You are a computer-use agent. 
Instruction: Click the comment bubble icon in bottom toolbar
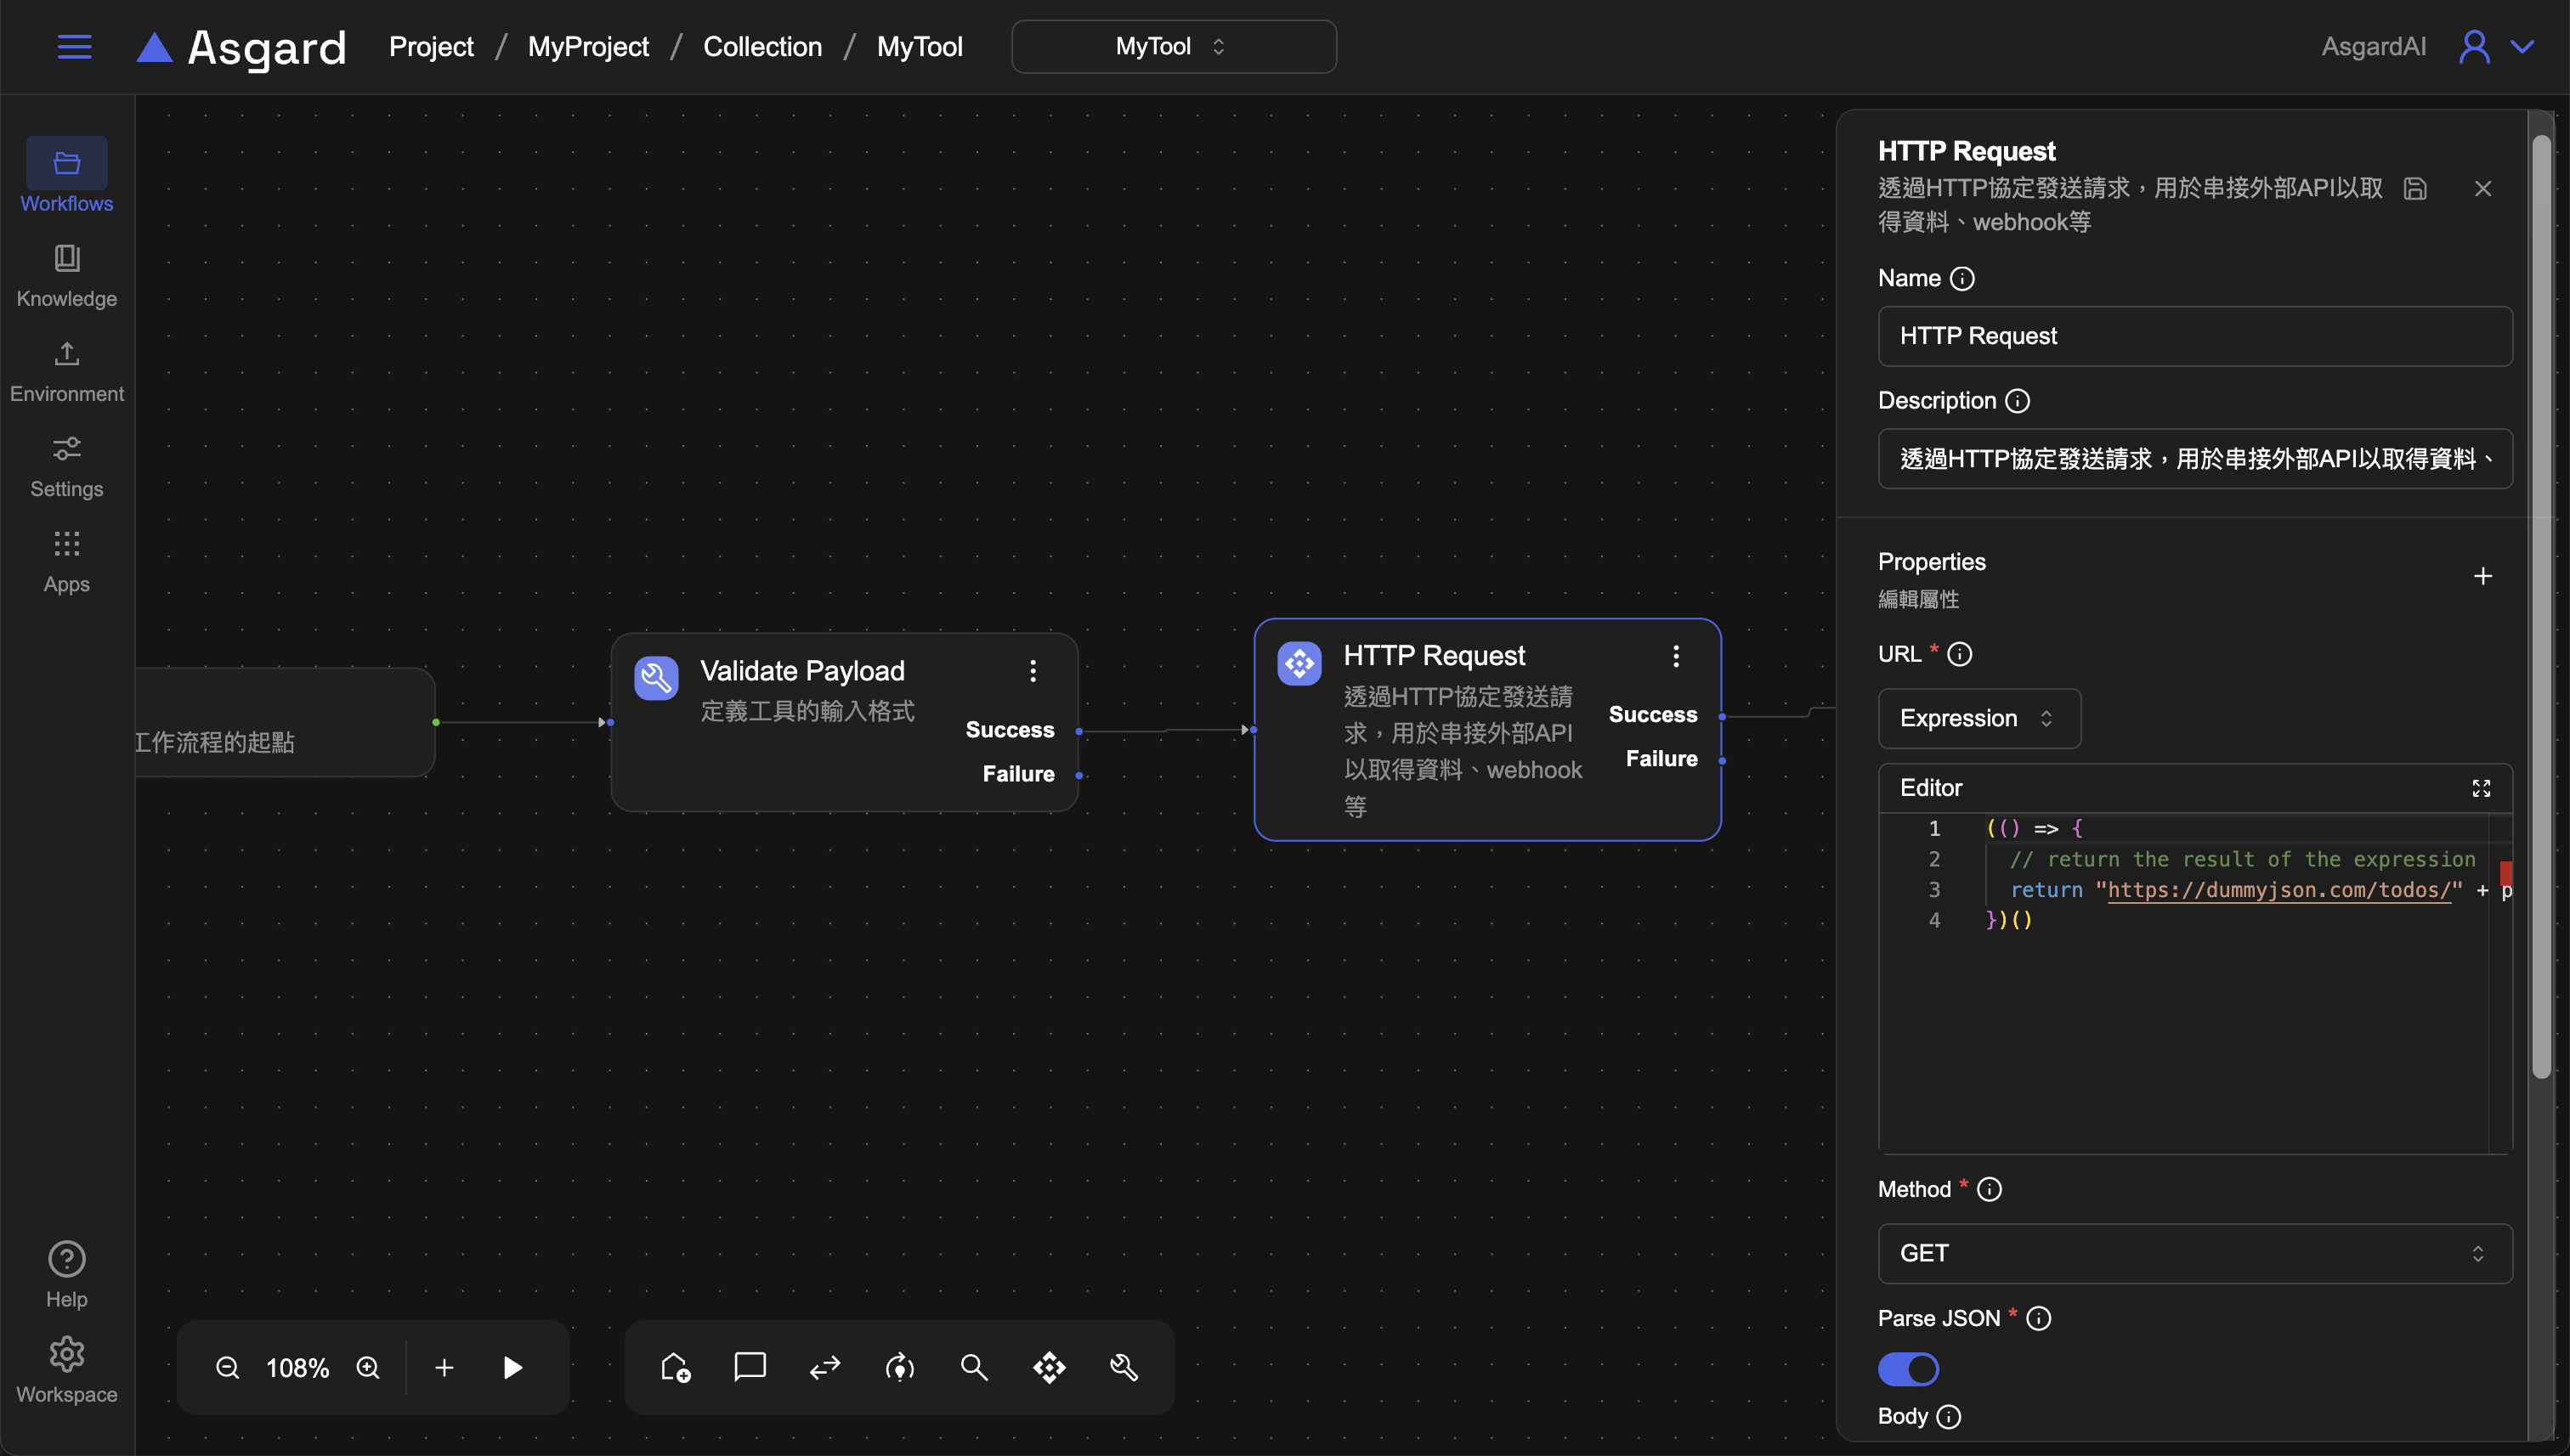[750, 1367]
